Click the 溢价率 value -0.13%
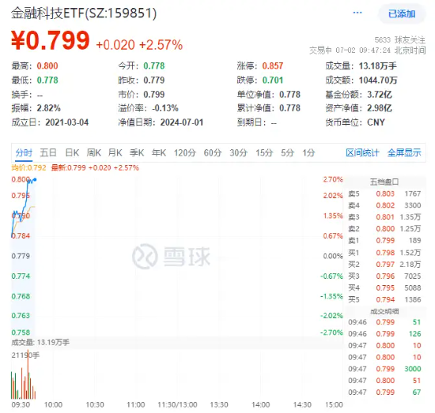 pyautogui.click(x=165, y=108)
